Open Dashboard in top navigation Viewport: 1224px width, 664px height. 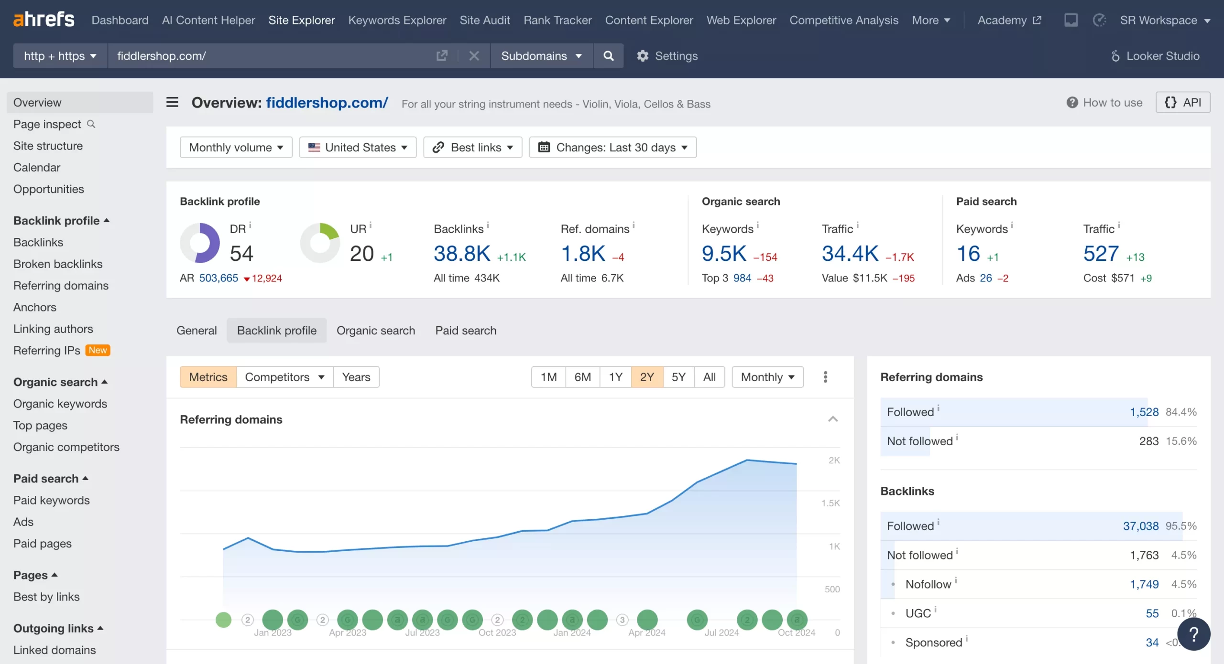point(120,20)
